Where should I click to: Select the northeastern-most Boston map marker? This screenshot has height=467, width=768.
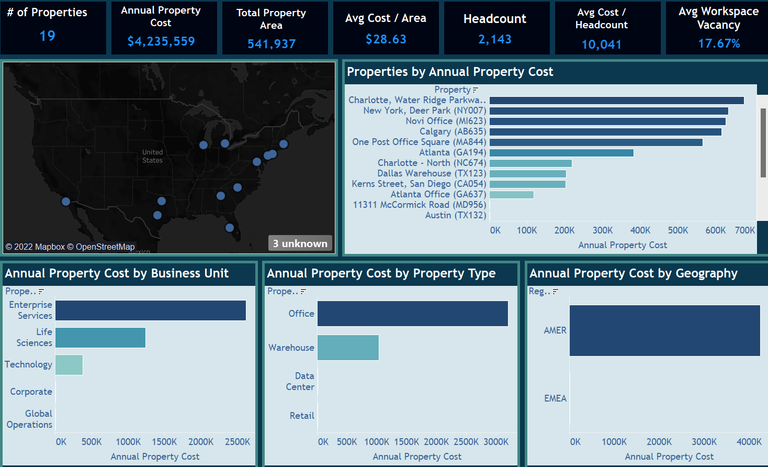284,144
